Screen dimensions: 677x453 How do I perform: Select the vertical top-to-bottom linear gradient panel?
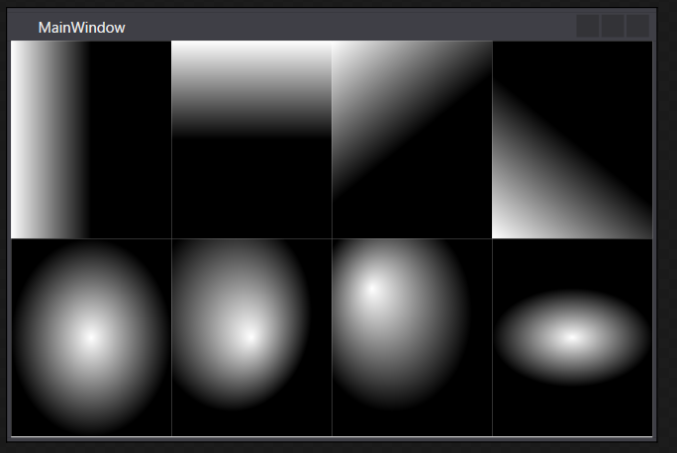coord(251,139)
